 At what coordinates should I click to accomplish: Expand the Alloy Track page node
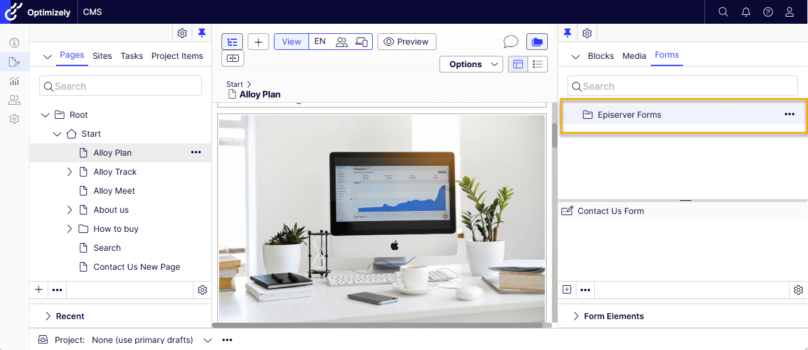[69, 172]
